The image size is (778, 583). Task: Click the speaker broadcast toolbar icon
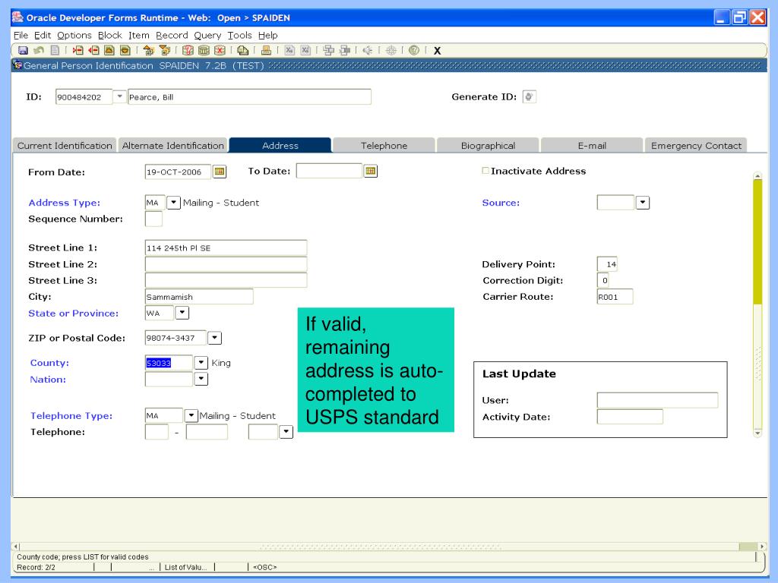pos(368,50)
